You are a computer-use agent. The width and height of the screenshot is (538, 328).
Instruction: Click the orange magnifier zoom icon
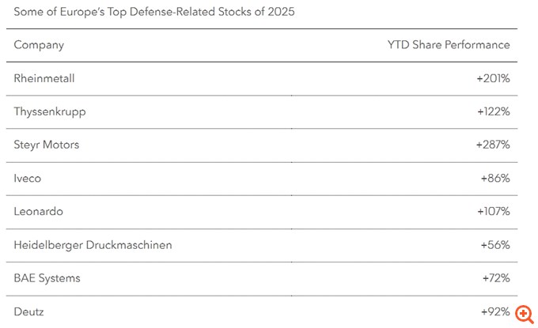[525, 315]
